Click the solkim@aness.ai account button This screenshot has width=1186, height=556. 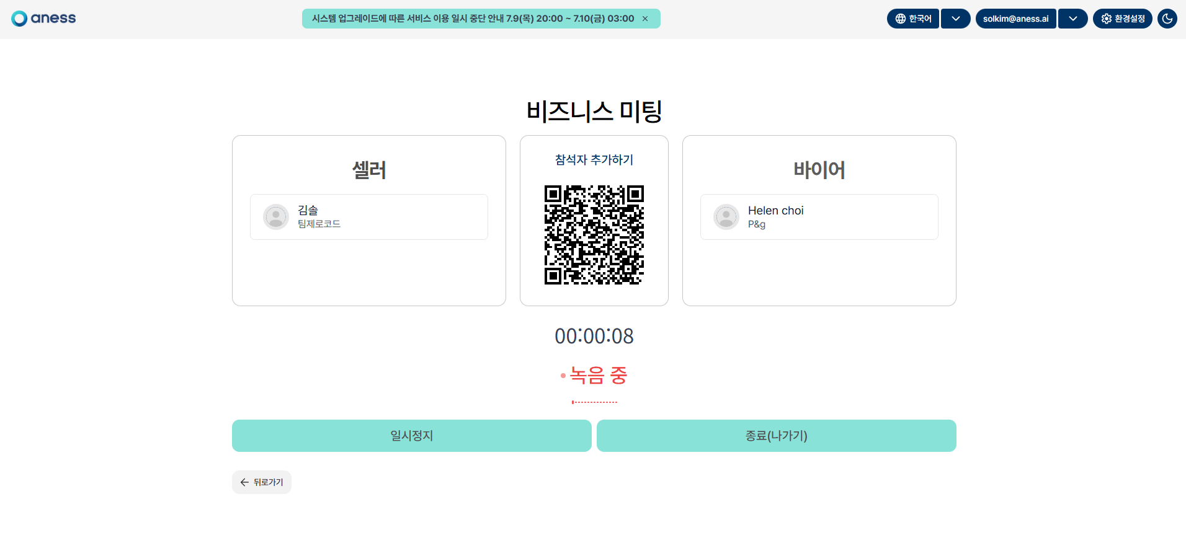click(1016, 19)
